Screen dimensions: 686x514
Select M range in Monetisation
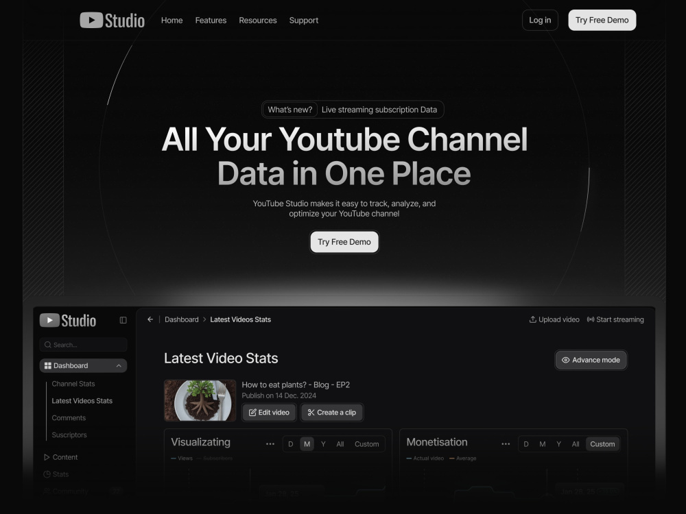(x=542, y=444)
